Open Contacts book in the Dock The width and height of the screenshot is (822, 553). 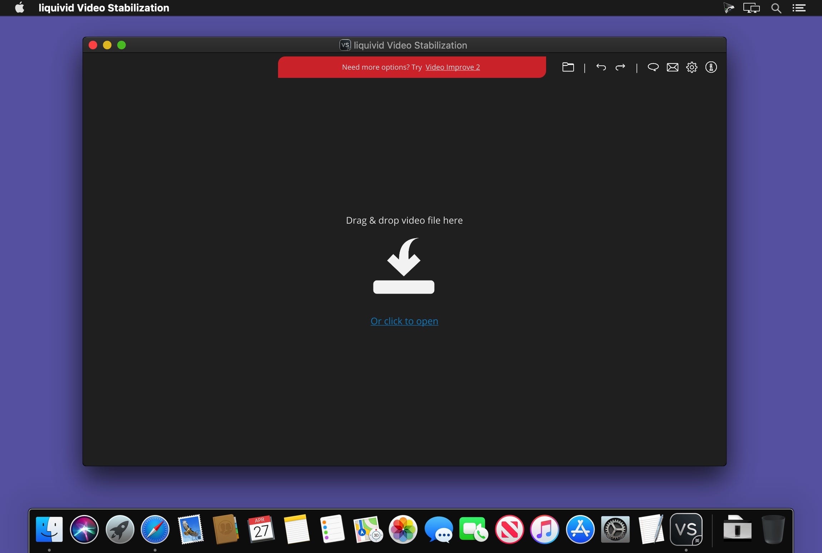pos(226,529)
